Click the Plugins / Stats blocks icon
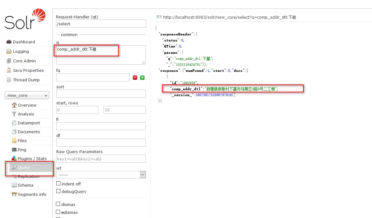Viewport: 372px width, 218px height. click(x=14, y=159)
